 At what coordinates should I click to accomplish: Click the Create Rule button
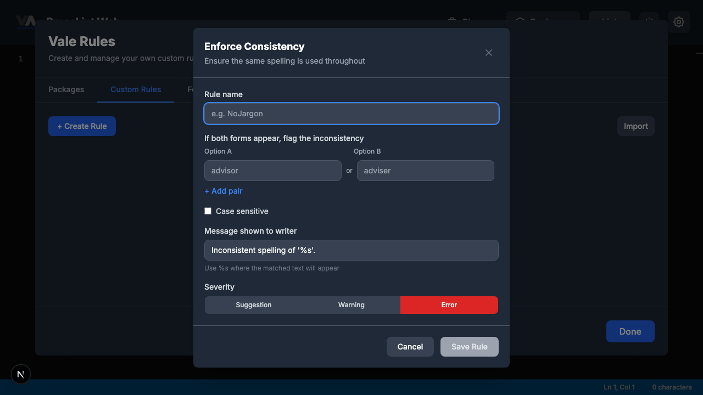pos(82,126)
